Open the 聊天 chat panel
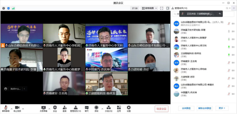237x114 pixels. pyautogui.click(x=87, y=109)
